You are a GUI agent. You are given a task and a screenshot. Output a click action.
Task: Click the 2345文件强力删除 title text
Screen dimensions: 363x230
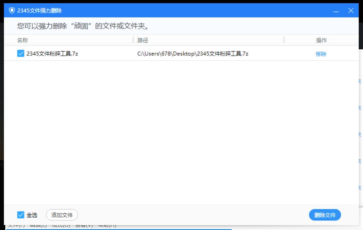click(x=39, y=11)
